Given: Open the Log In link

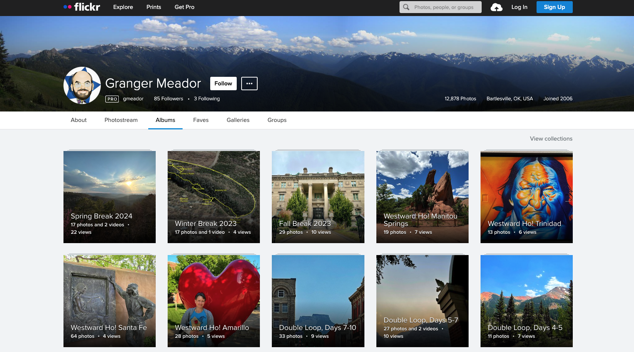Looking at the screenshot, I should (519, 7).
